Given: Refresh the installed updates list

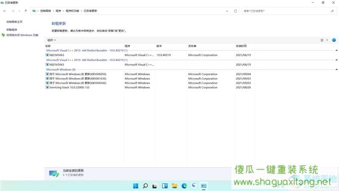Looking at the screenshot, I should pos(236,11).
